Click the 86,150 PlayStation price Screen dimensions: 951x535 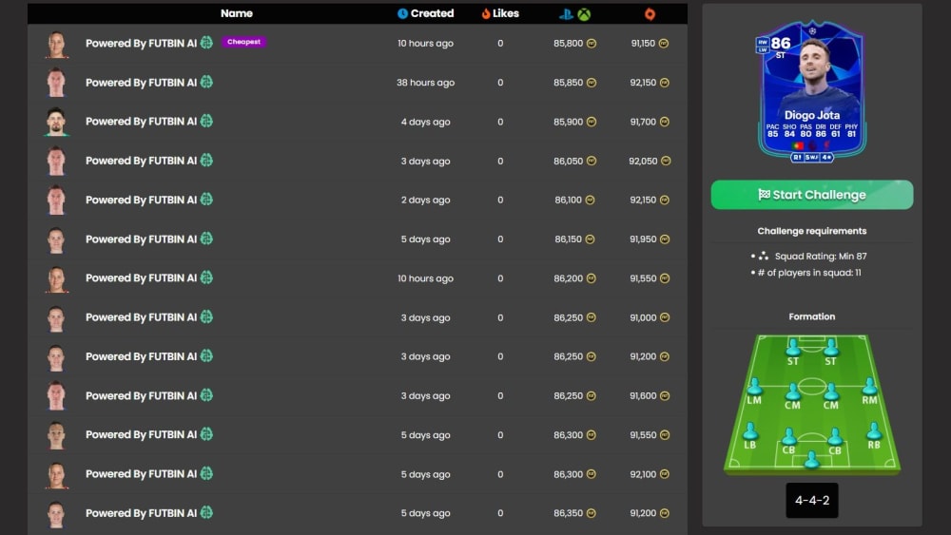click(569, 239)
